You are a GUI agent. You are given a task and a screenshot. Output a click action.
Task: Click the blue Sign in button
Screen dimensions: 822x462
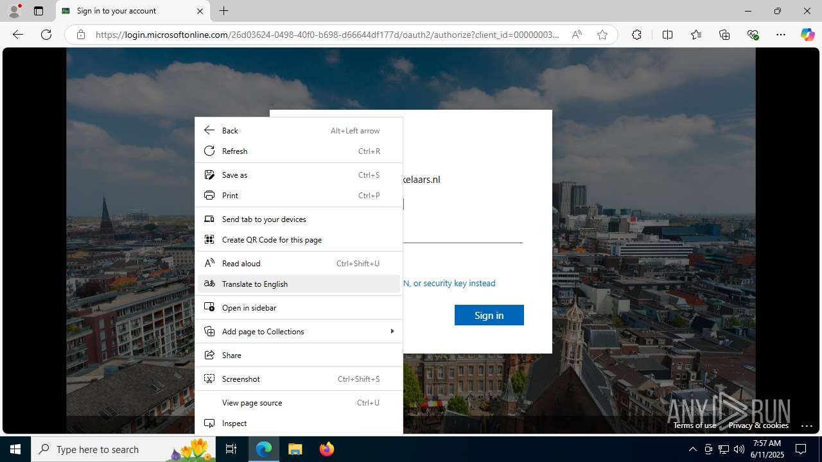pyautogui.click(x=489, y=315)
